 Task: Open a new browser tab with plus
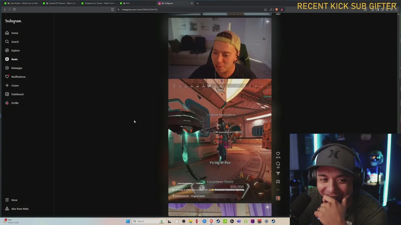(197, 3)
